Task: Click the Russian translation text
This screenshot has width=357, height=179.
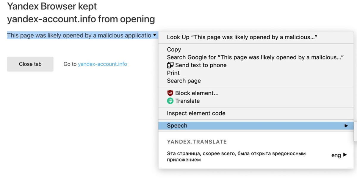Action: [236, 157]
